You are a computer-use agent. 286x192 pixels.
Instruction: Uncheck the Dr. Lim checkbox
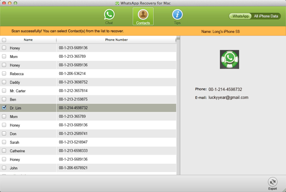click(4, 108)
